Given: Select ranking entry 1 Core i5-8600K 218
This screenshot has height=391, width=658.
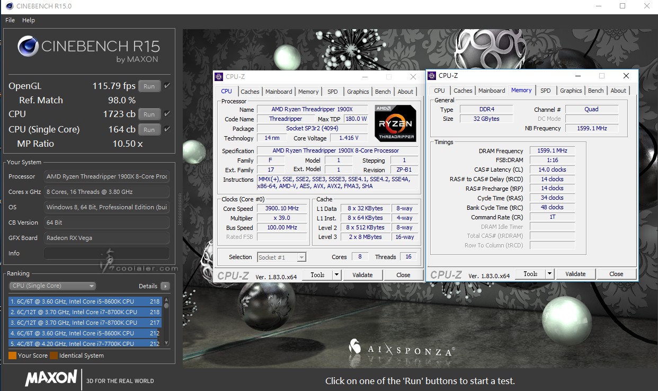Looking at the screenshot, I should (x=85, y=301).
